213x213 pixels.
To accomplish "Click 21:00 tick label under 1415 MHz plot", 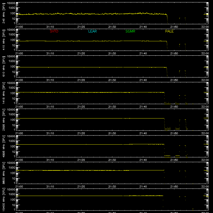I will coord(19,107).
